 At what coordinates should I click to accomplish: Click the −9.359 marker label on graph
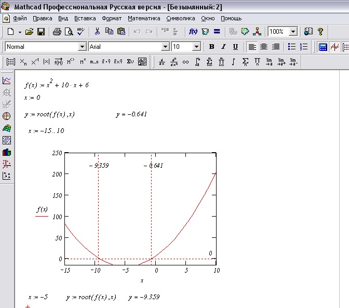99,166
